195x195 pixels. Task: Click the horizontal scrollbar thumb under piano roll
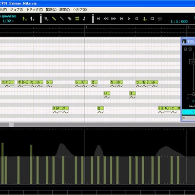[11, 125]
